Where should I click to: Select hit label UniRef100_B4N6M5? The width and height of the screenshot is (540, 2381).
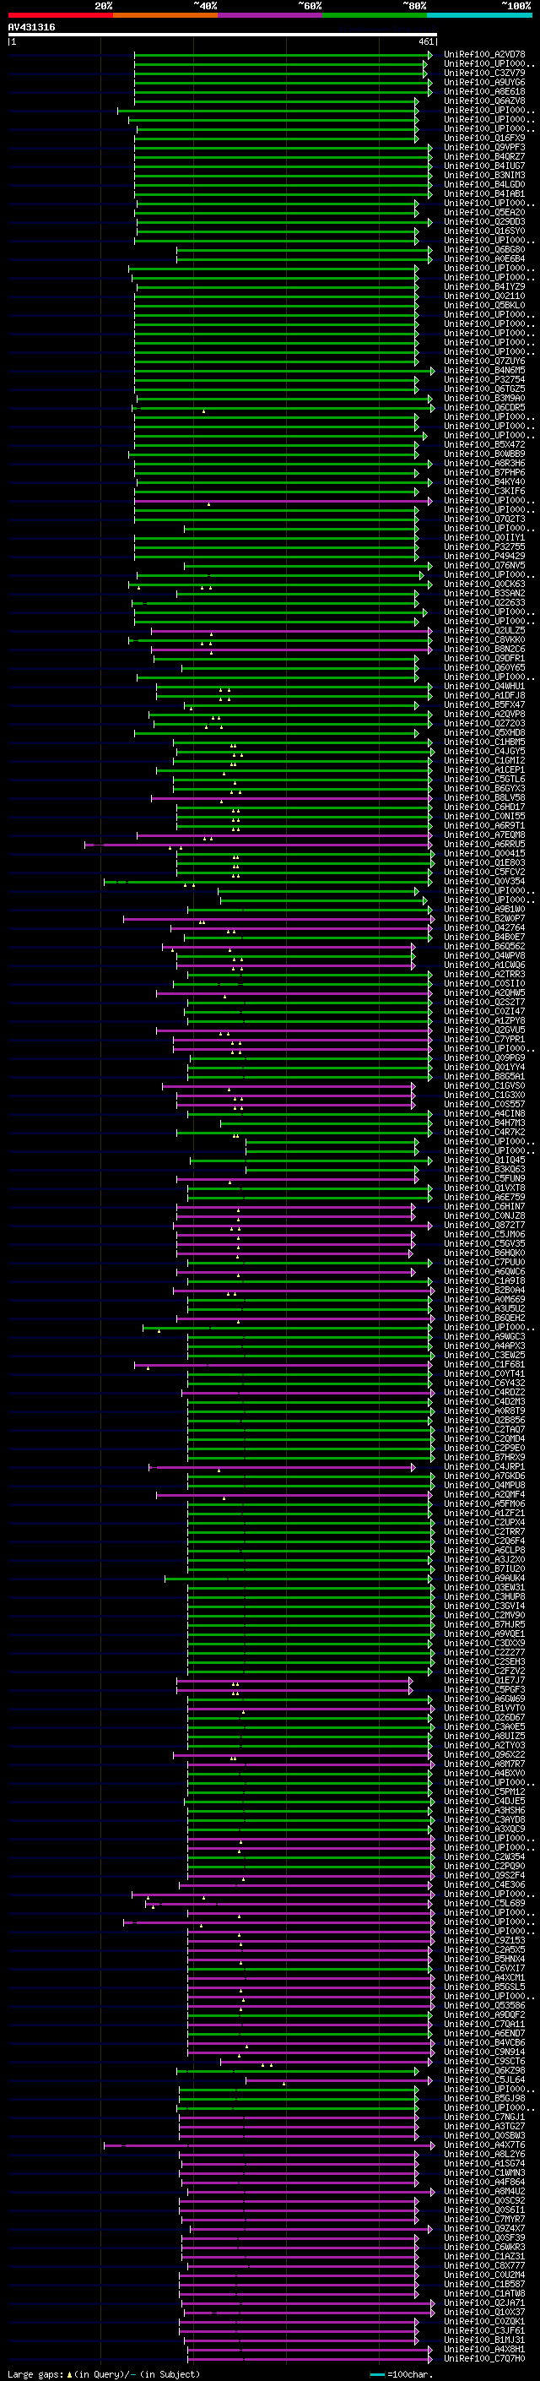click(484, 371)
